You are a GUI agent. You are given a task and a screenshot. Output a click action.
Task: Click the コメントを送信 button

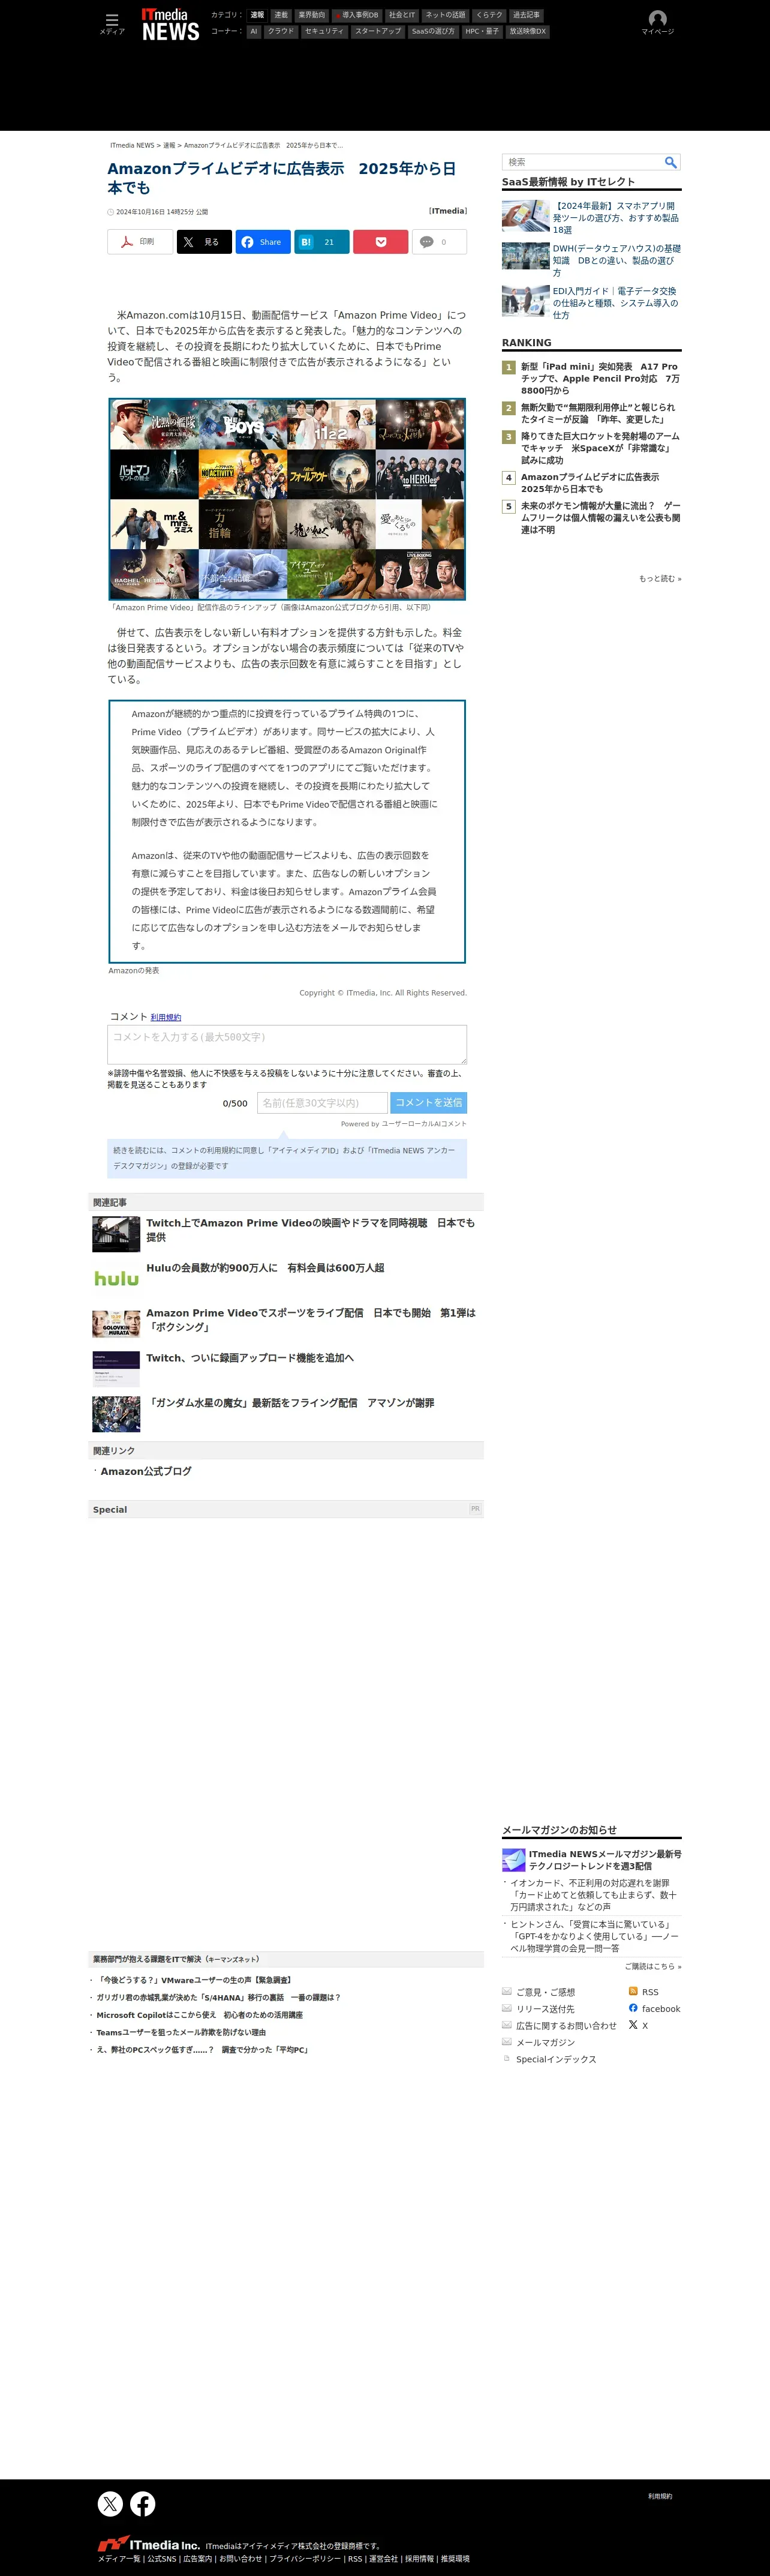428,1102
